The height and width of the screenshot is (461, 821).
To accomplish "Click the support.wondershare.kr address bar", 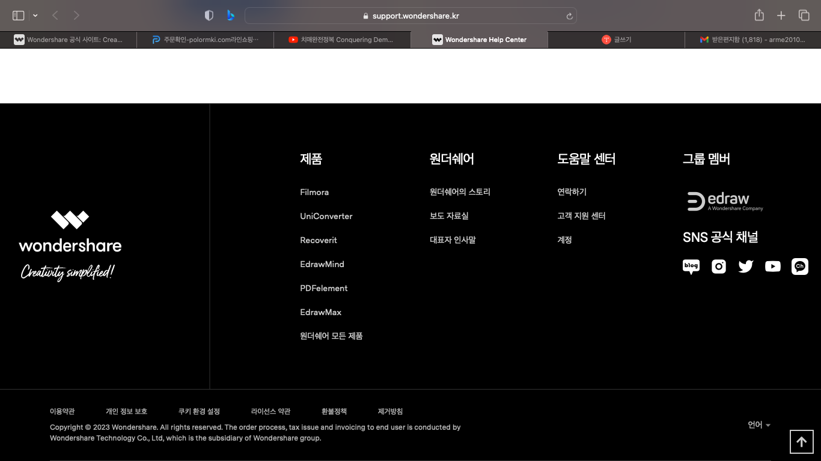I will click(410, 16).
